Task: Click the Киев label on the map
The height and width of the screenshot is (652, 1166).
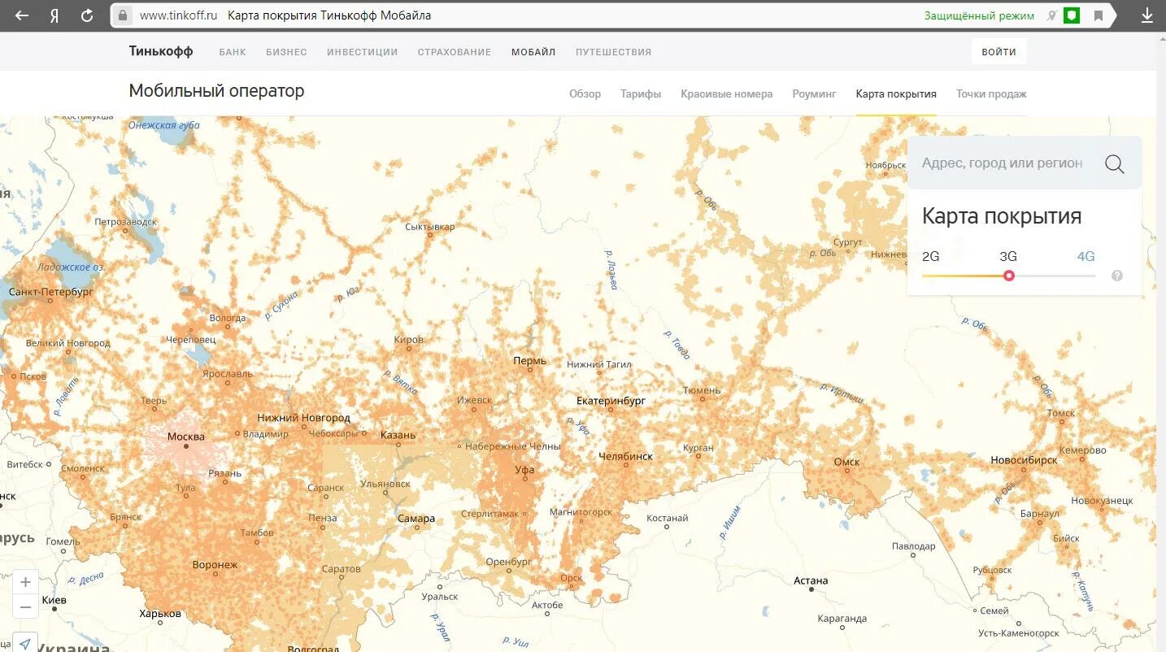Action: pos(54,600)
